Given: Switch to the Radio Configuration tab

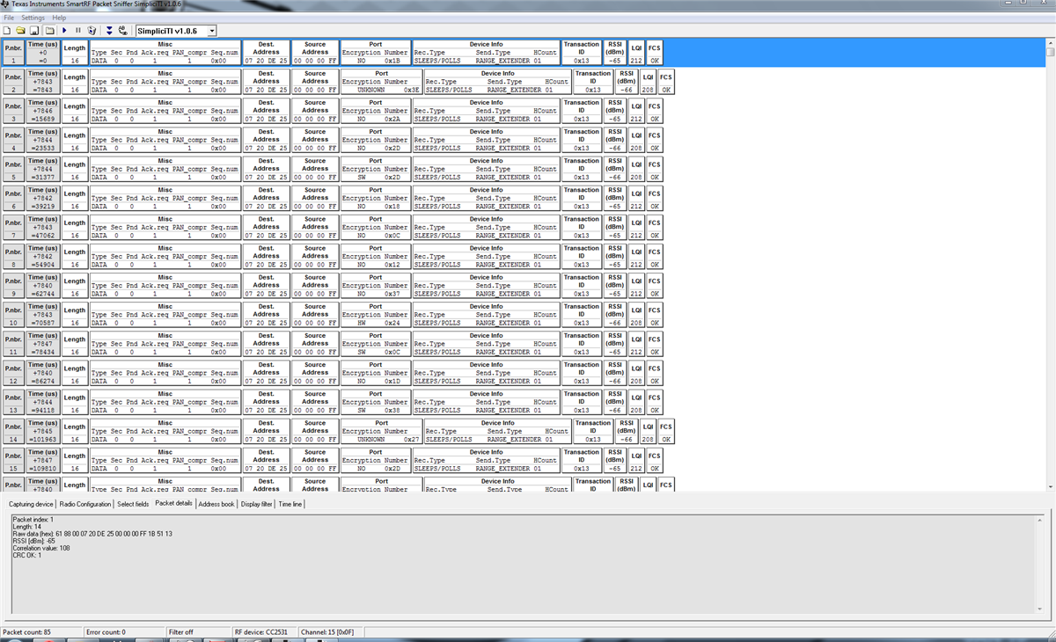Looking at the screenshot, I should point(85,504).
